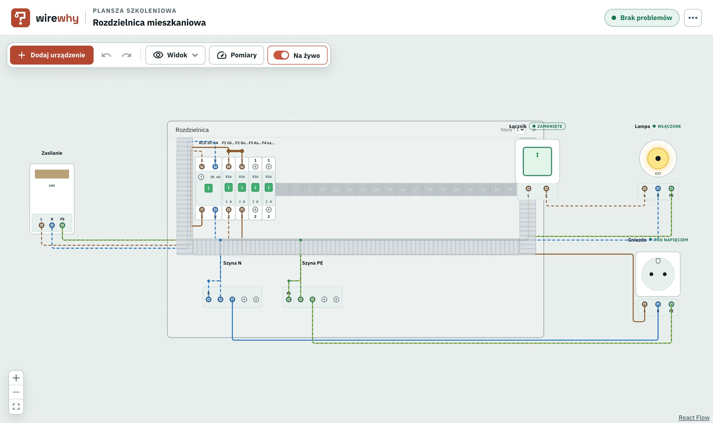
Task: Open the three-dots more options menu
Action: click(693, 18)
